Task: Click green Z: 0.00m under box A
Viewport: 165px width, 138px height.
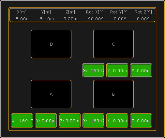Action: [x=69, y=120]
